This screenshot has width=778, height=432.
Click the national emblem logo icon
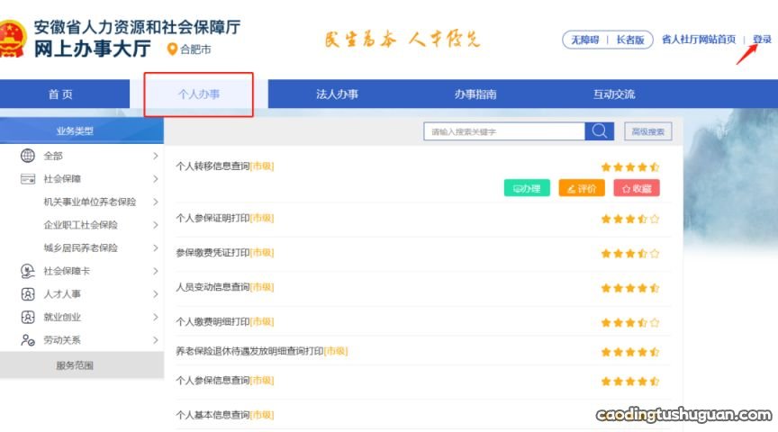pyautogui.click(x=12, y=38)
